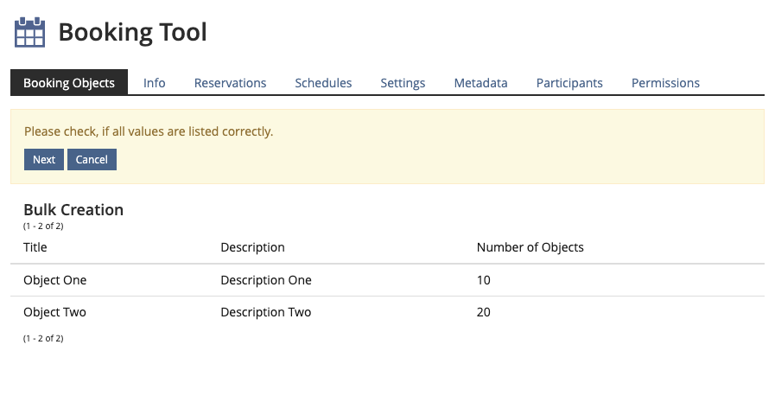Click the Bulk Creation heading
Image resolution: width=775 pixels, height=402 pixels.
(73, 210)
